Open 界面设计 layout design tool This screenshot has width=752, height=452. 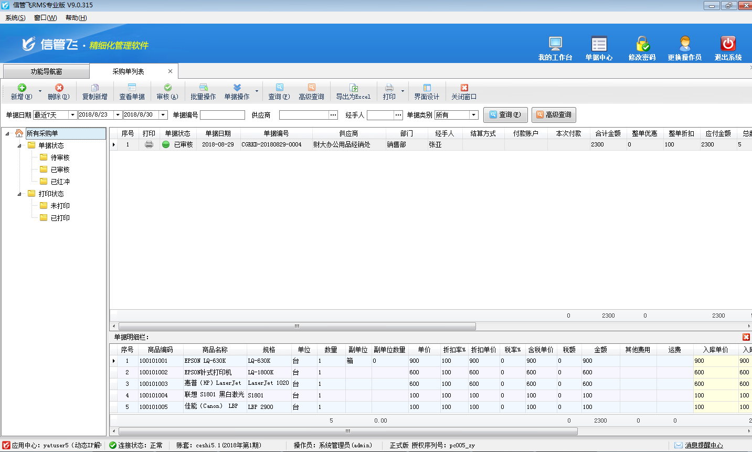coord(427,88)
